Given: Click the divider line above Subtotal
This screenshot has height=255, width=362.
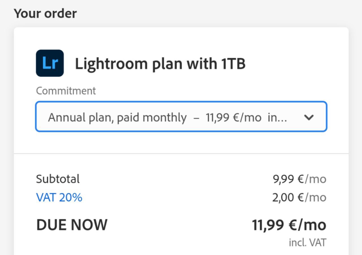Looking at the screenshot, I should (181, 154).
